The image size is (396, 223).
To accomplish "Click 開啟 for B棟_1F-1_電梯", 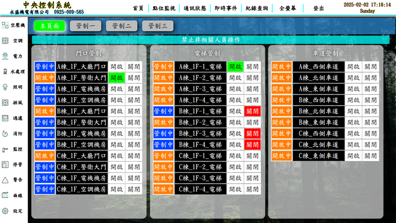I will click(235, 111).
